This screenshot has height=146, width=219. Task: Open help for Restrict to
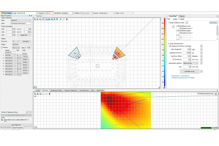[x=201, y=59]
